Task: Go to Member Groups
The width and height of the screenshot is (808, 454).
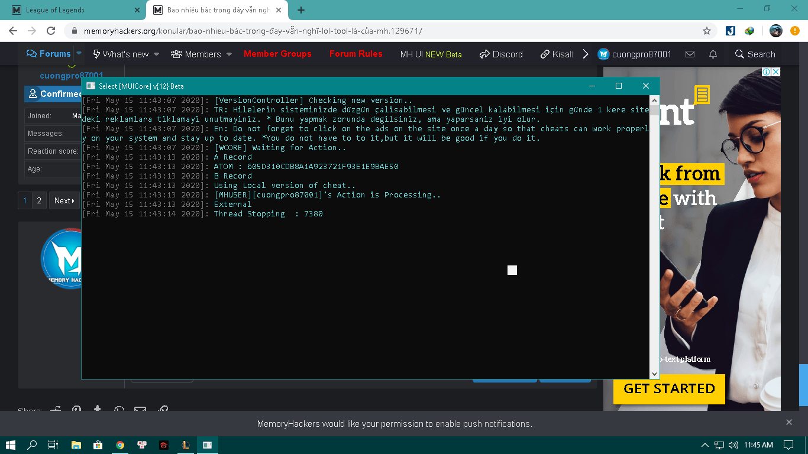Action: click(x=277, y=54)
